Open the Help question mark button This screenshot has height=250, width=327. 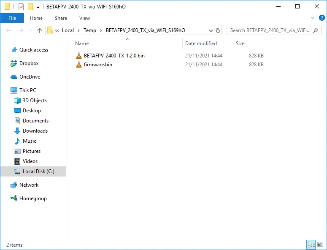tap(322, 18)
